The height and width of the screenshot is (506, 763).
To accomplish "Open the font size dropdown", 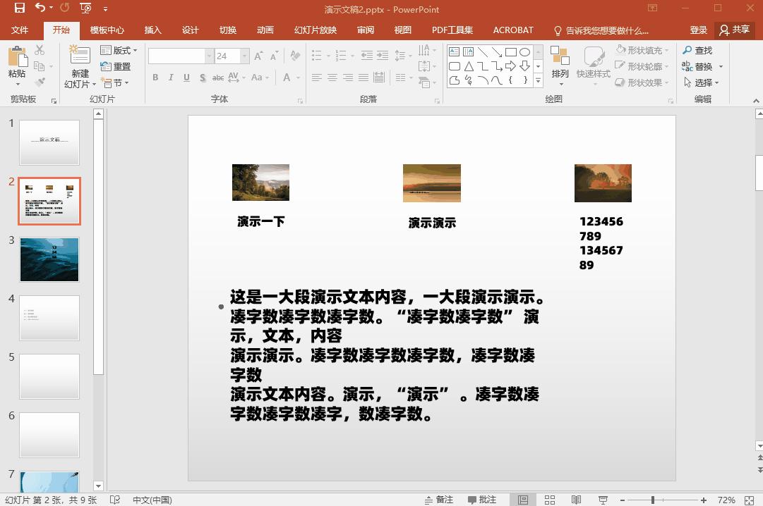I will [x=244, y=56].
